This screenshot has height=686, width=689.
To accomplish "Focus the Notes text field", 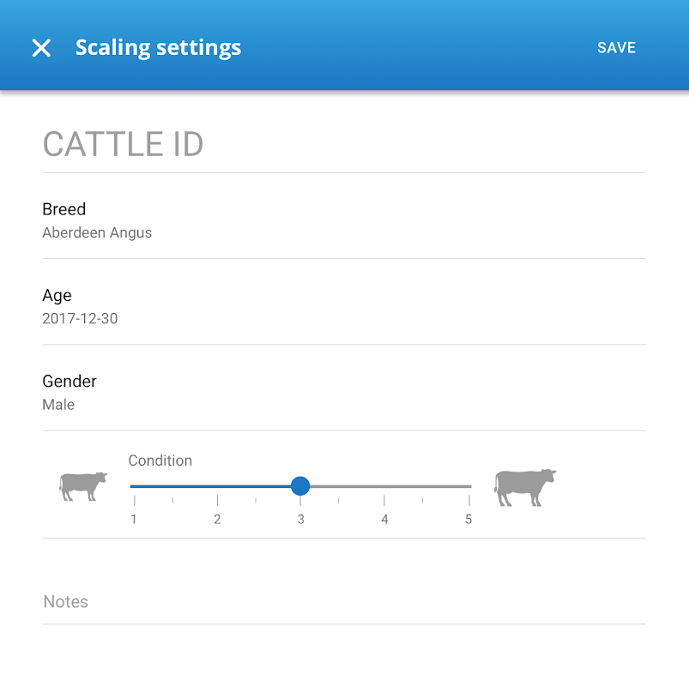I will click(343, 602).
